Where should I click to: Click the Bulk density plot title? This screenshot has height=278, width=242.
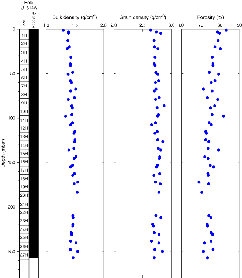click(x=75, y=17)
